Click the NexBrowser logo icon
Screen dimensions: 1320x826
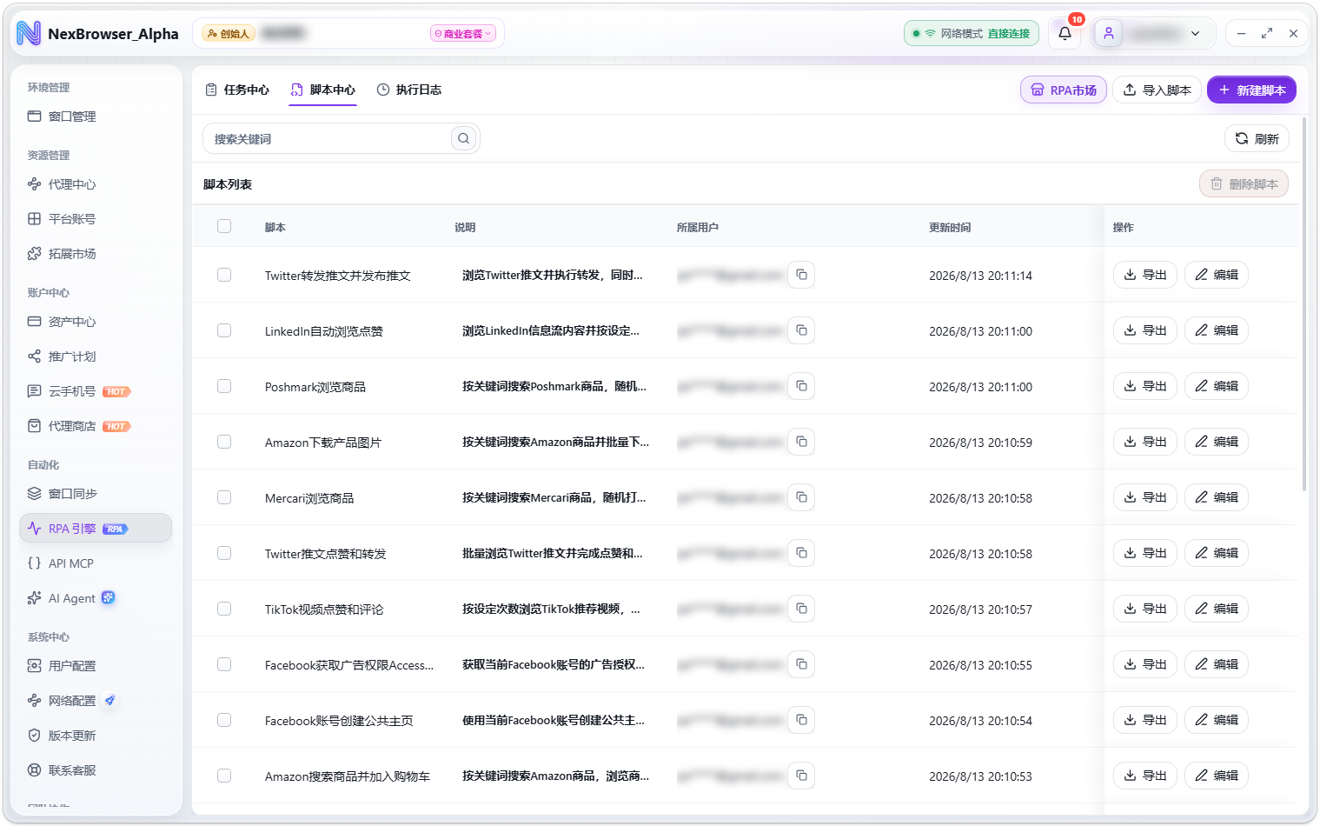click(29, 34)
